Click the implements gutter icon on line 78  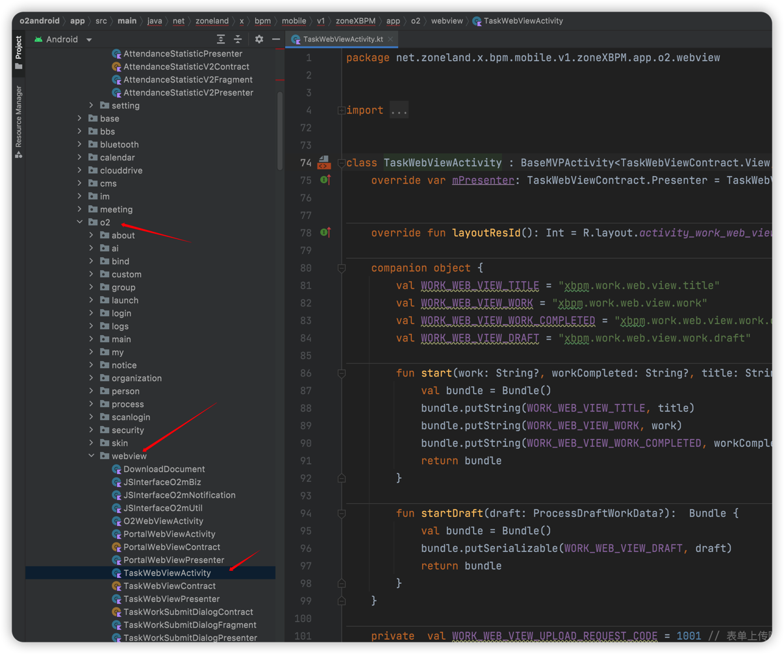click(325, 233)
